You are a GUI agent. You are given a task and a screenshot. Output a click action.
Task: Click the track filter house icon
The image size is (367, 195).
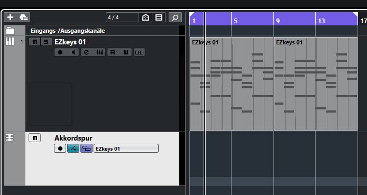(145, 17)
